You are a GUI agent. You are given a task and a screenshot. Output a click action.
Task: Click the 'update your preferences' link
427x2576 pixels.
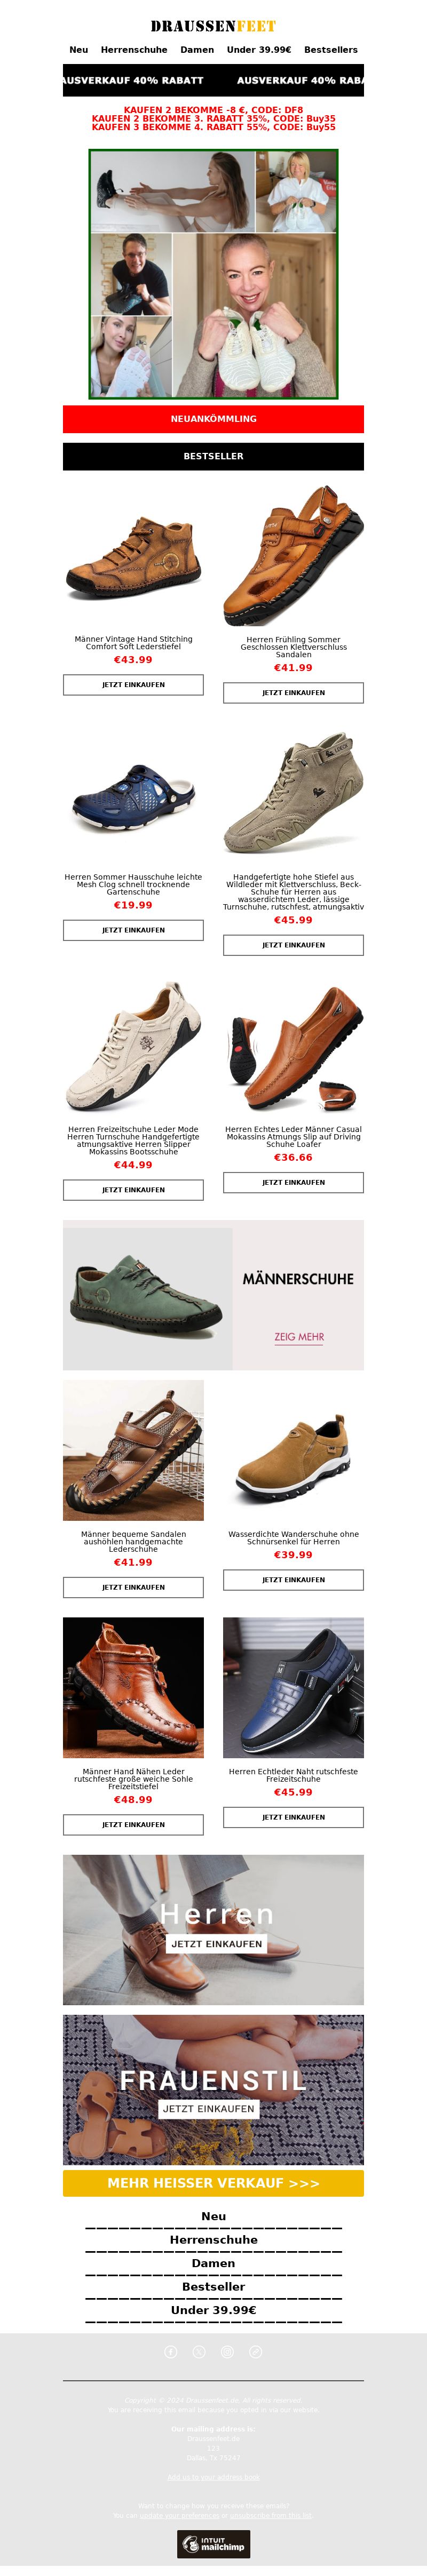click(x=180, y=2515)
